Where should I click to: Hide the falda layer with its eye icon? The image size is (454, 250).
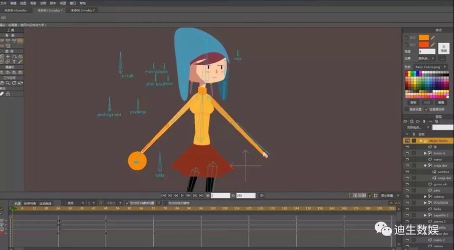pos(407,209)
